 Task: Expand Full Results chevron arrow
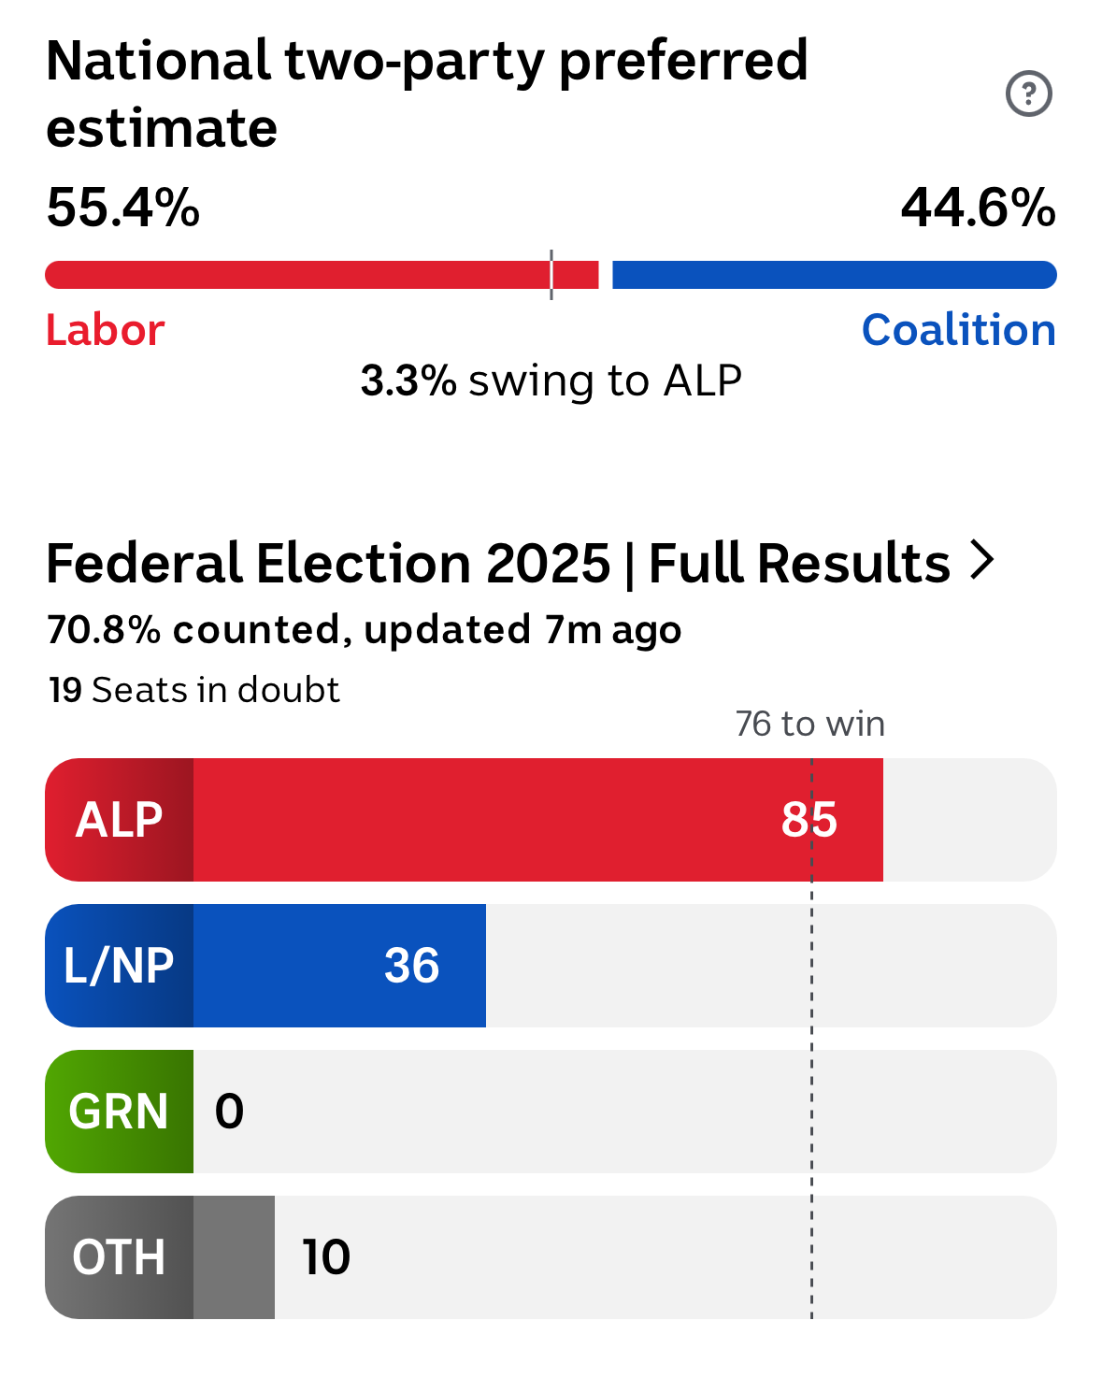(x=981, y=560)
